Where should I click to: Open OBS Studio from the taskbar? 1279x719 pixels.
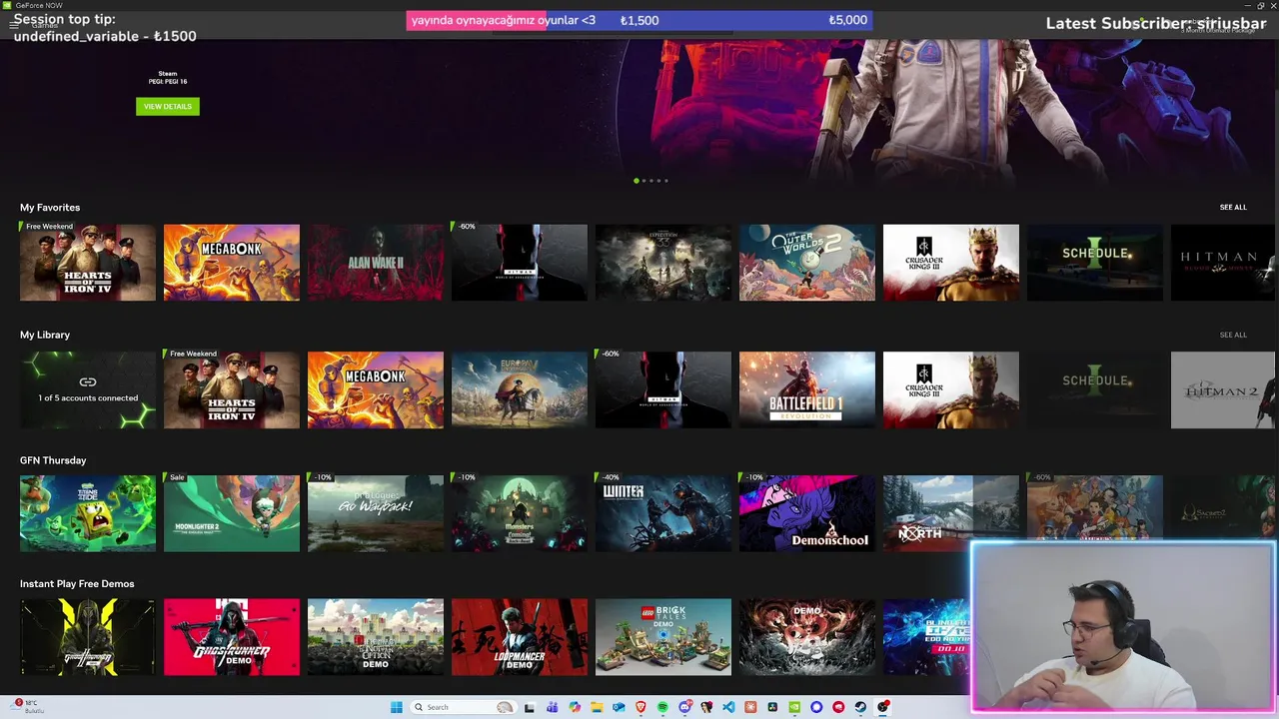tap(883, 707)
